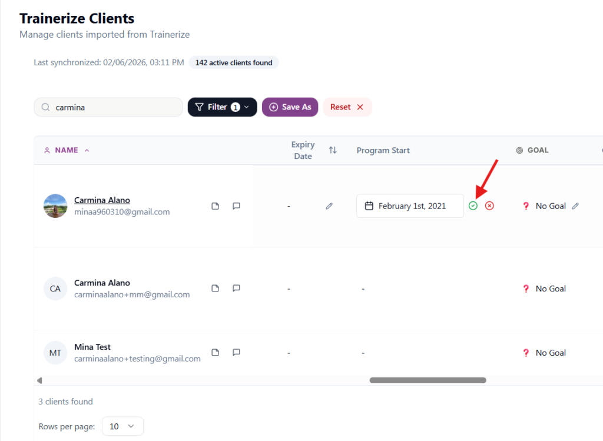Edit expiry date pencil for first Carmina Alano
Viewport: 603px width, 441px height.
point(329,206)
